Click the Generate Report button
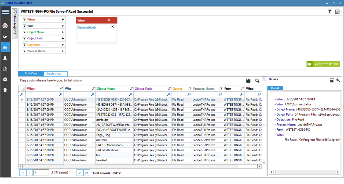344x184 pixels. [x=323, y=64]
